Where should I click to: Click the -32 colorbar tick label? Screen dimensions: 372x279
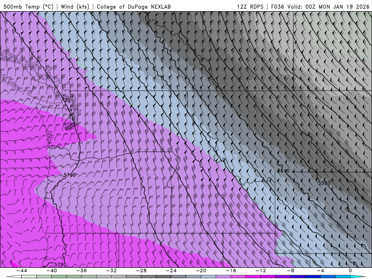click(111, 271)
